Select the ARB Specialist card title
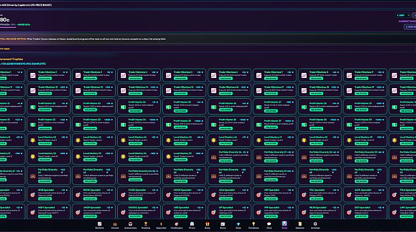This screenshot has height=232, width=416. pos(181,208)
